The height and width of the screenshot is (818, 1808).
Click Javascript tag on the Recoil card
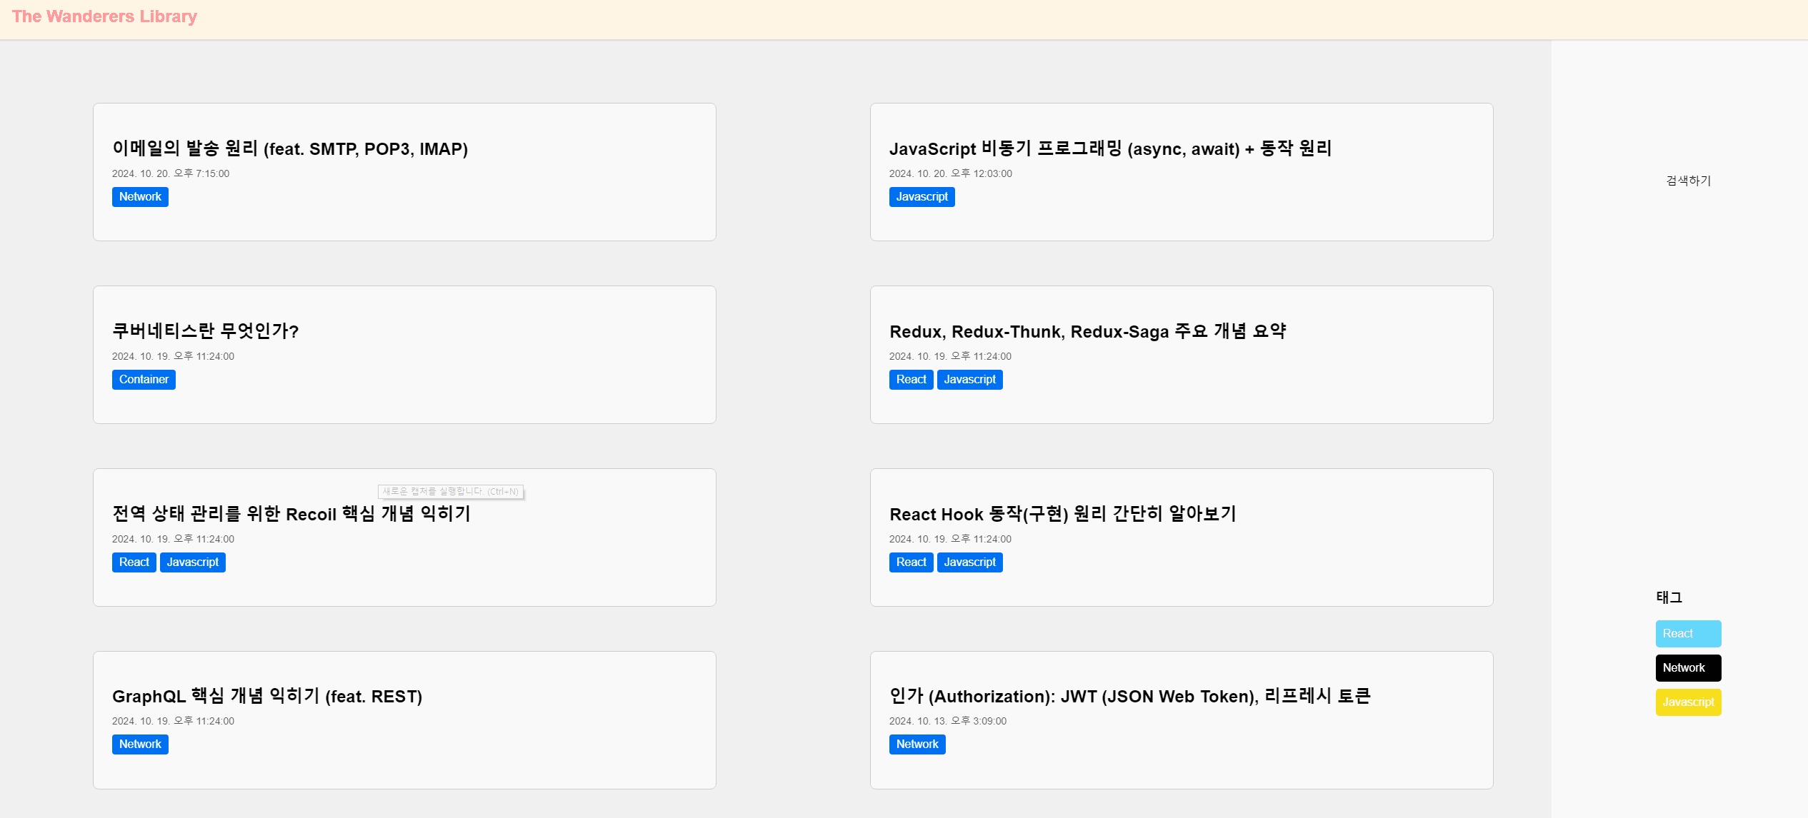pyautogui.click(x=193, y=562)
